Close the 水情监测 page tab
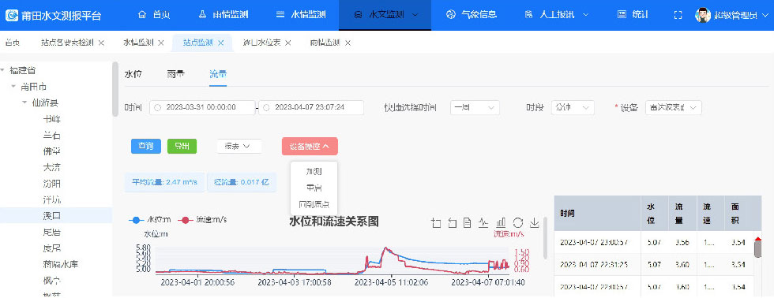This screenshot has height=298, width=774. click(161, 43)
